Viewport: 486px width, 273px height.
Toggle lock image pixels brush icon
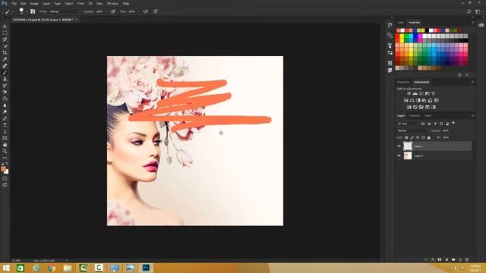click(x=412, y=137)
